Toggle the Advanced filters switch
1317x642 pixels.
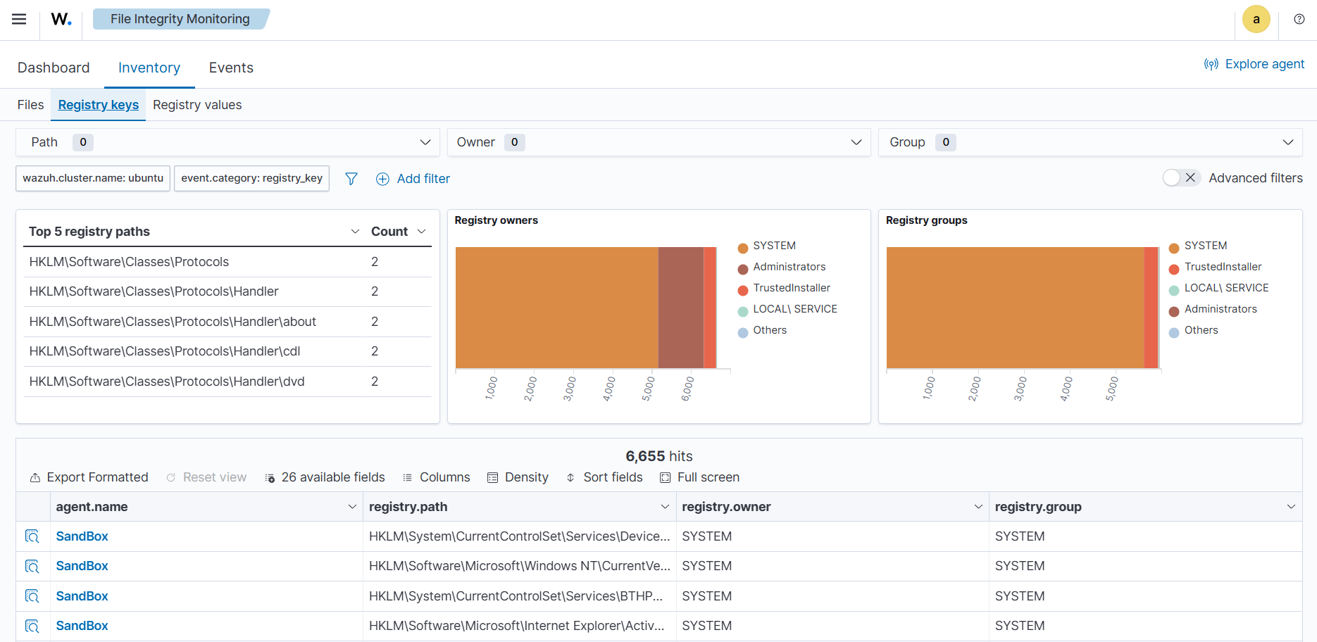click(1181, 178)
